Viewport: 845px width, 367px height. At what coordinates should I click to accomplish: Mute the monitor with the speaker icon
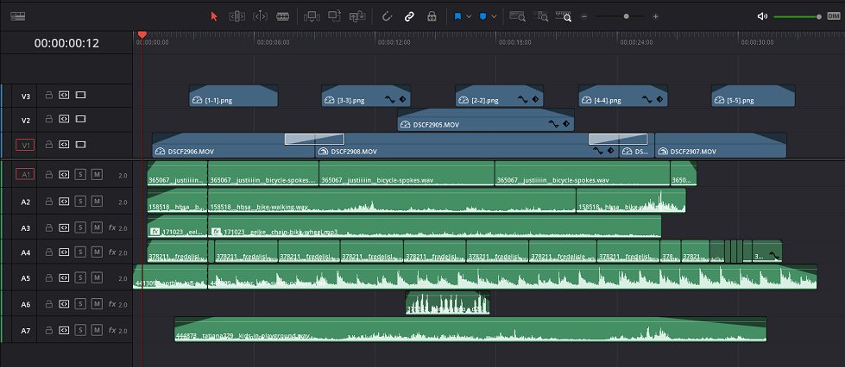(x=762, y=16)
